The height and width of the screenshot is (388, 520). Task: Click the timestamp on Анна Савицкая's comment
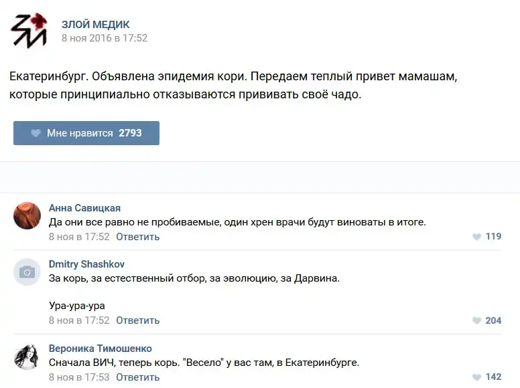click(79, 237)
